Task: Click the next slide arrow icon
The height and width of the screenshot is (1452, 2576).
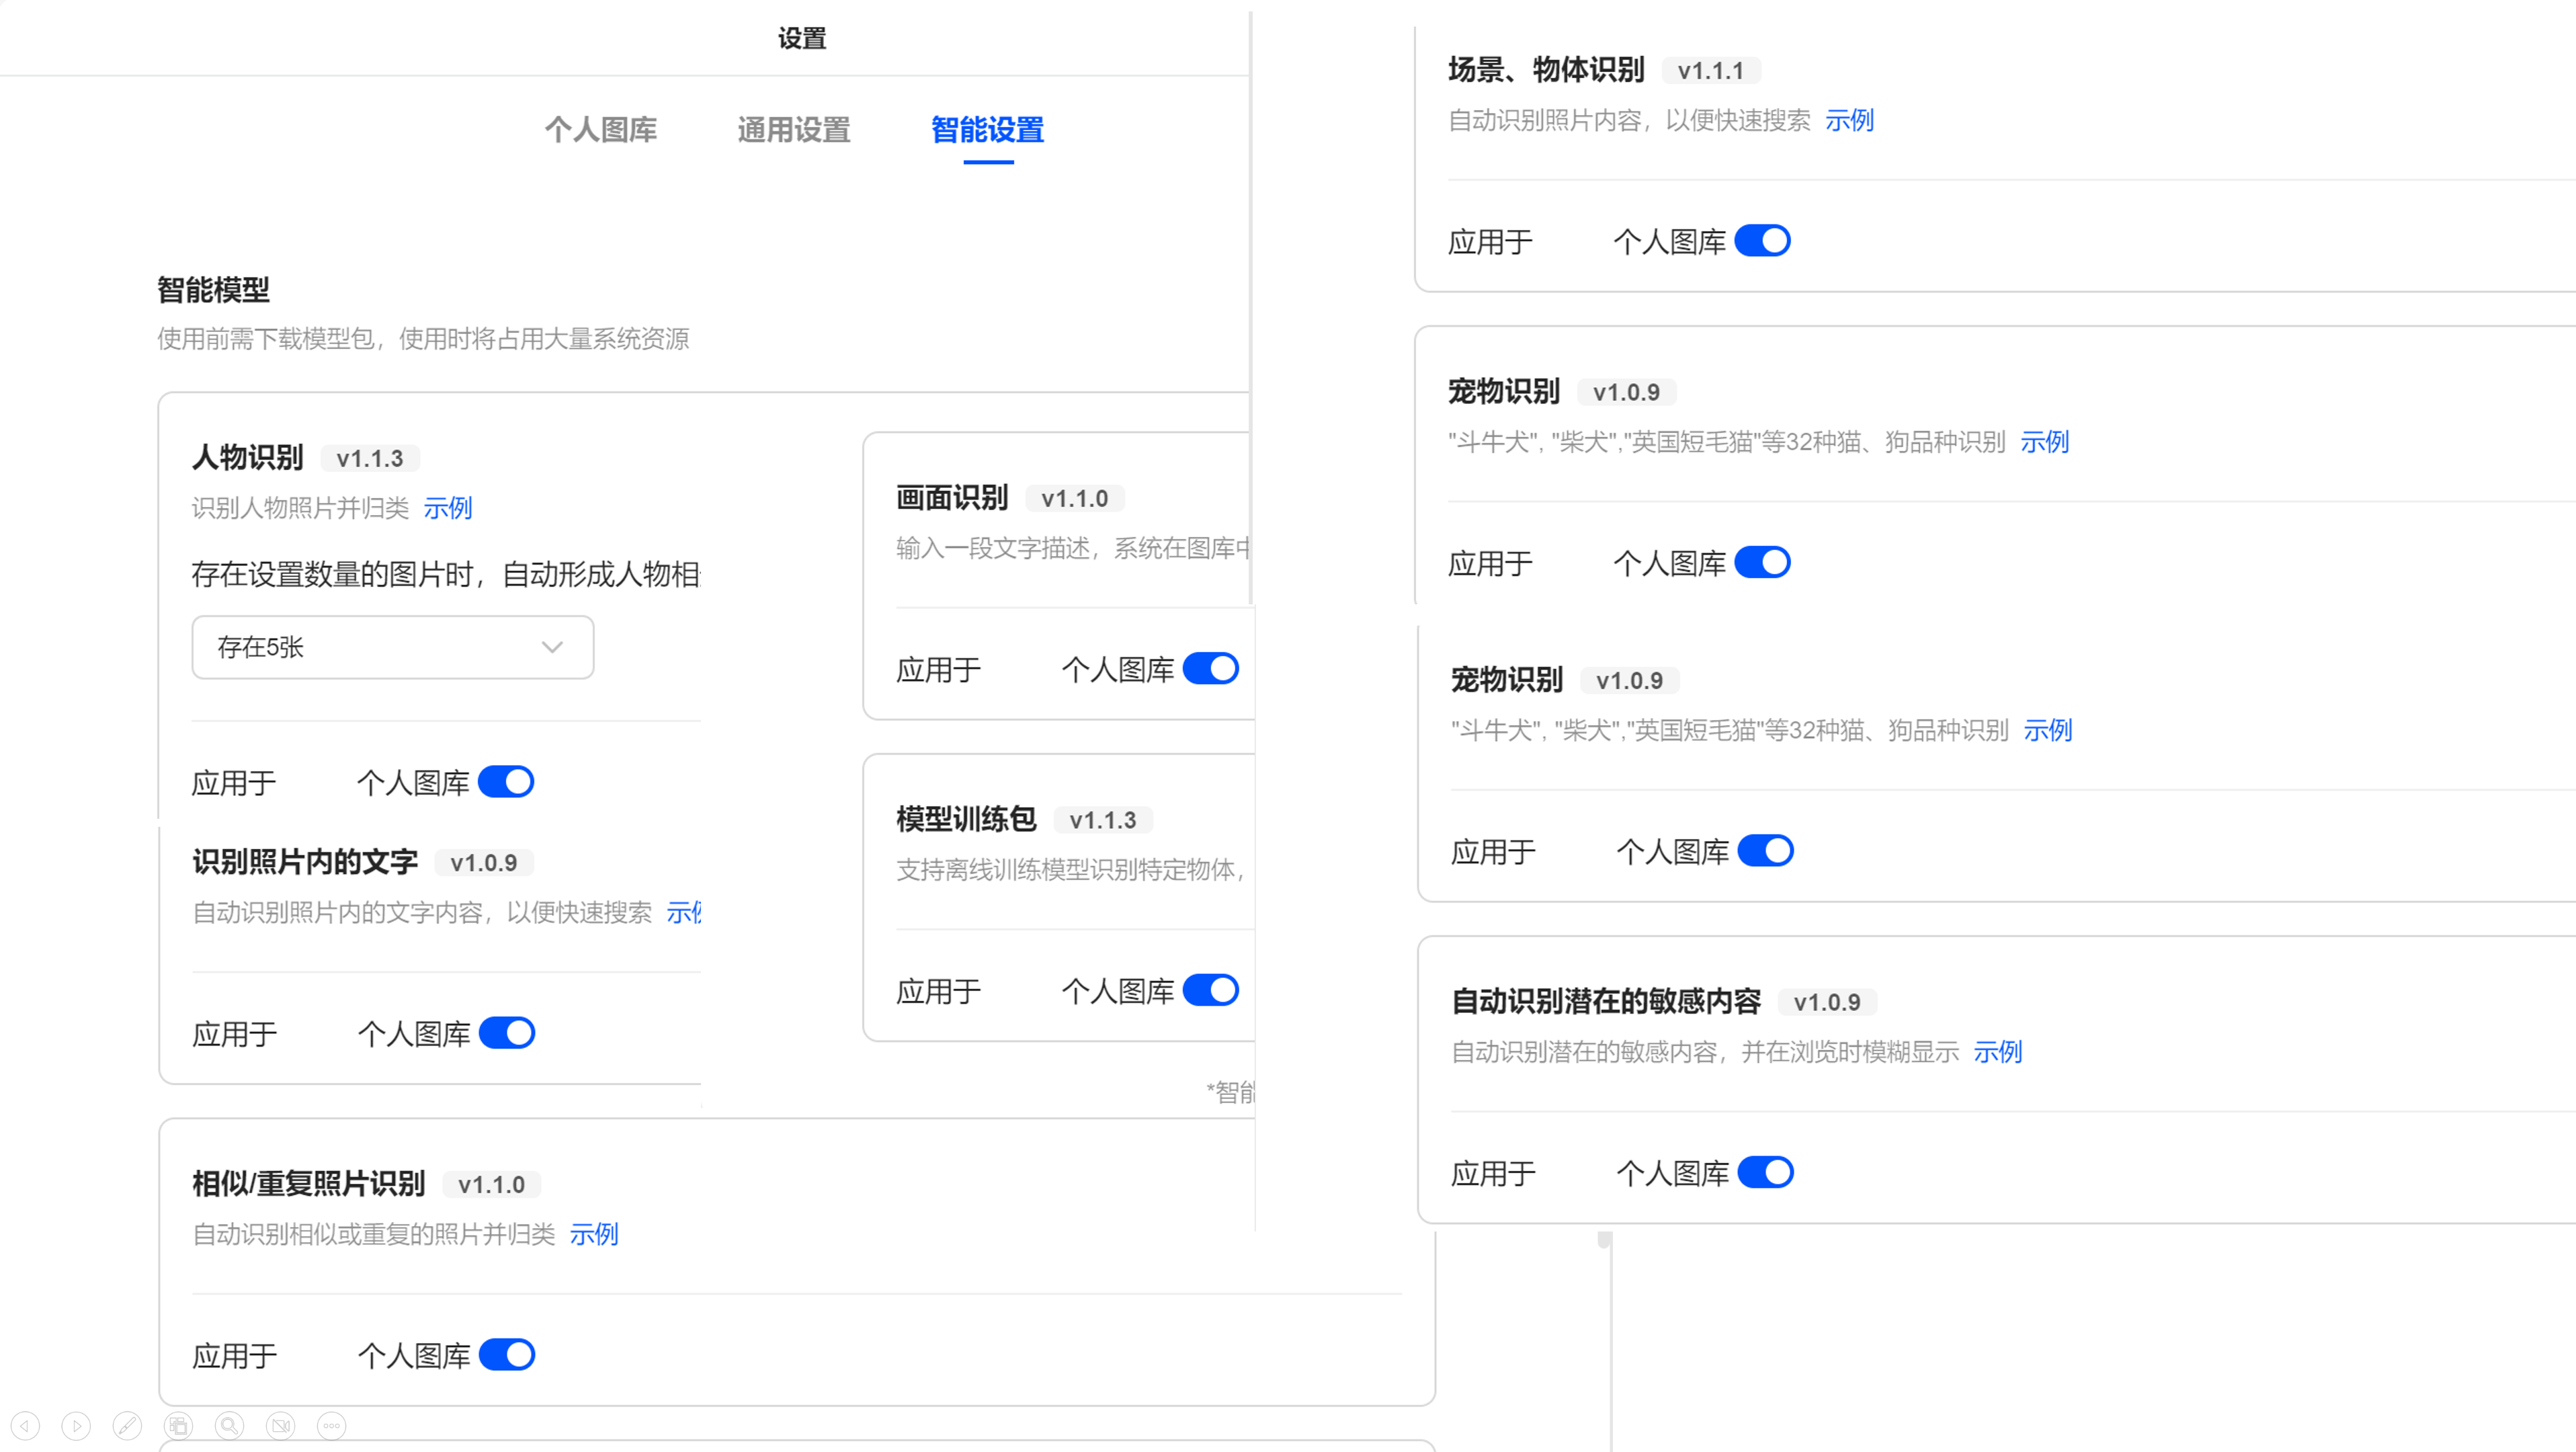Action: pos(76,1426)
